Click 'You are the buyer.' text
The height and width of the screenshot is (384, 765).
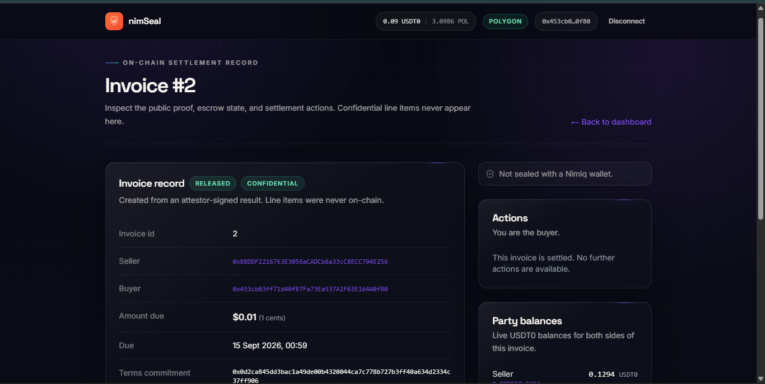click(x=526, y=233)
